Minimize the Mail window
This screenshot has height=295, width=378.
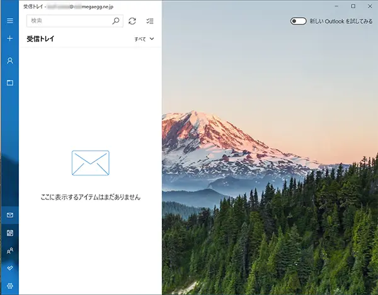pyautogui.click(x=336, y=6)
